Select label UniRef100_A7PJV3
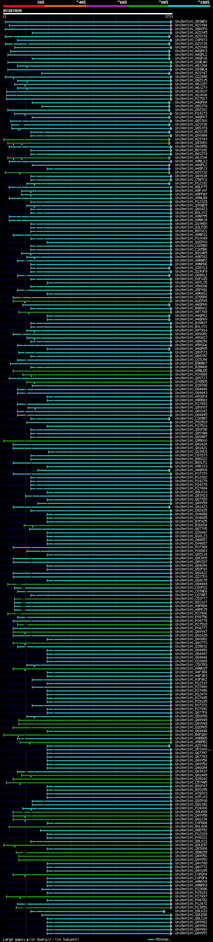This screenshot has width=213, height=942. 191,797
